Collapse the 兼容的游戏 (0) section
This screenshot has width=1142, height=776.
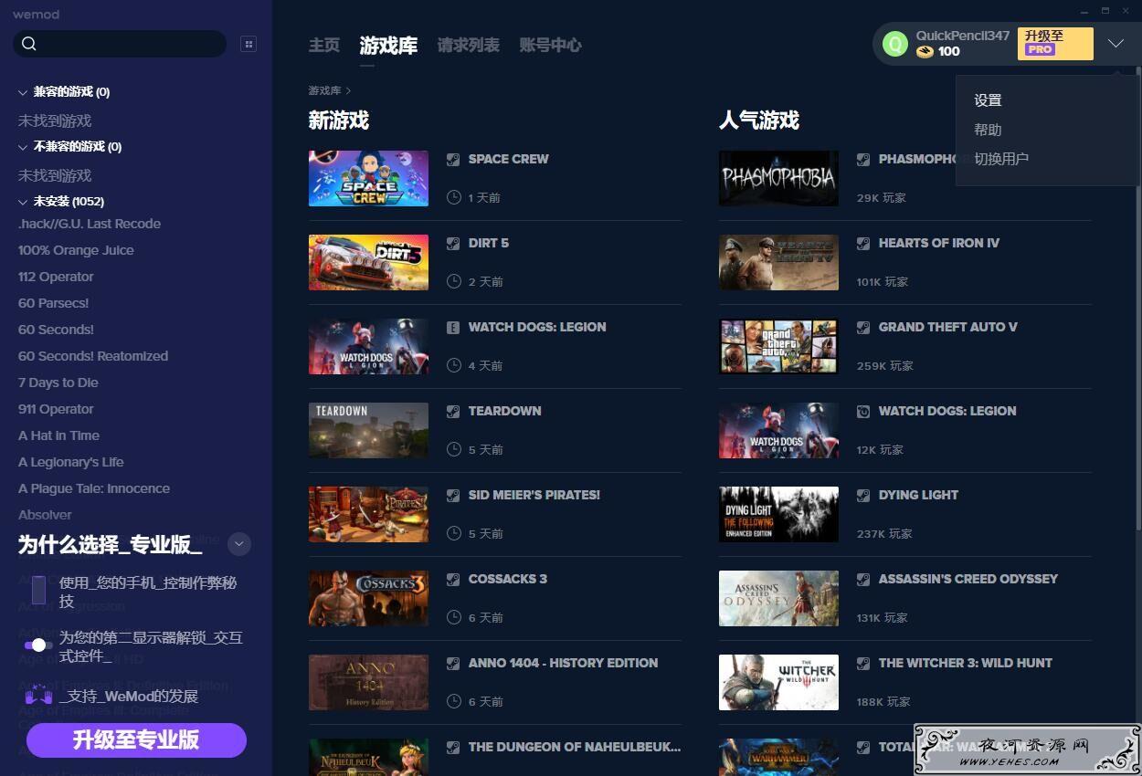[x=23, y=92]
